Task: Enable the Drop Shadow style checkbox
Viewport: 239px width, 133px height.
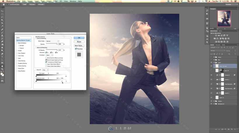Action: coord(17,71)
